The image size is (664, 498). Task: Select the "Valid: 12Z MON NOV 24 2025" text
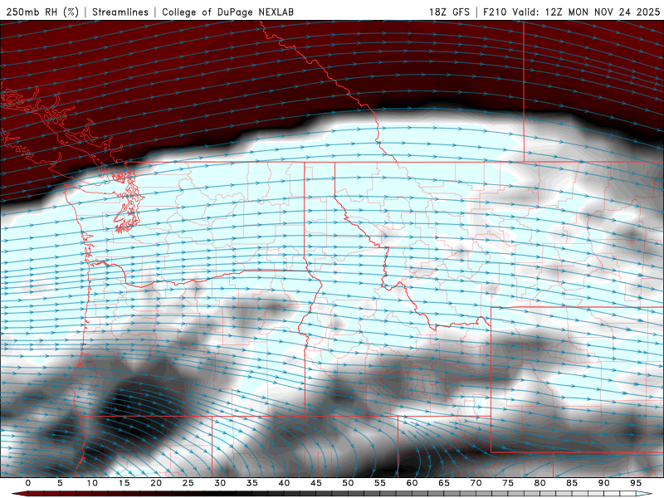pyautogui.click(x=587, y=12)
